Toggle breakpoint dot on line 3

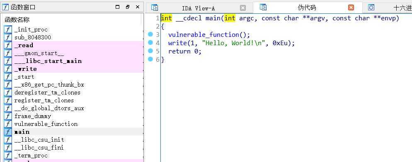[150, 34]
